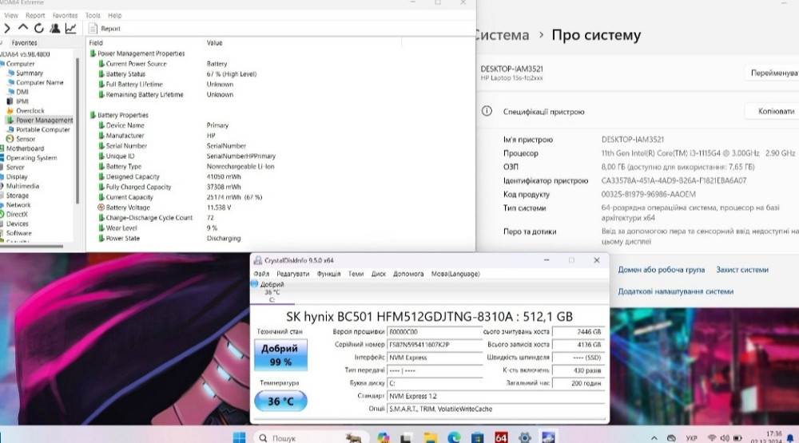Click the Windows Start button on taskbar

tap(239, 437)
